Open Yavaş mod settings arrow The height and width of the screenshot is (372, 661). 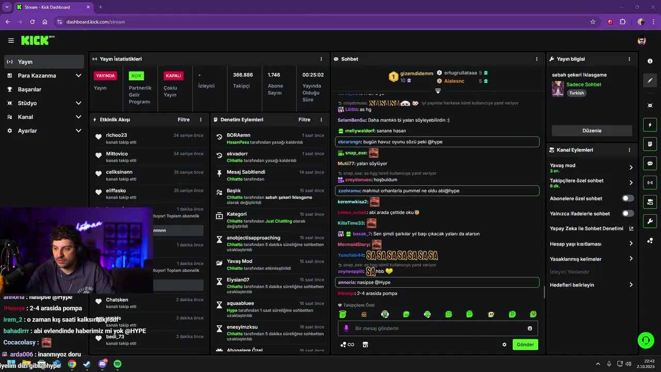[x=631, y=167]
